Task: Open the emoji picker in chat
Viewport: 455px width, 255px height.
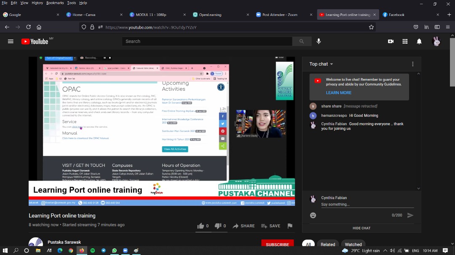Action: point(313,215)
